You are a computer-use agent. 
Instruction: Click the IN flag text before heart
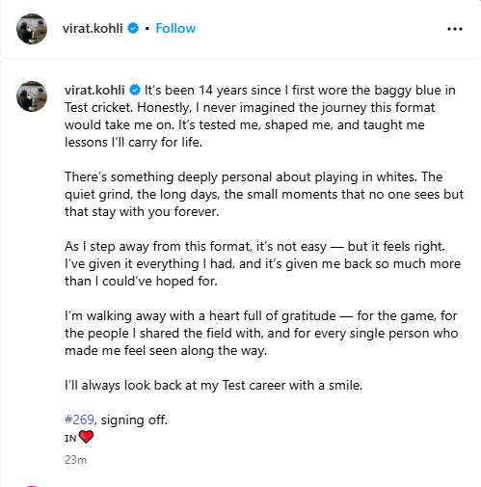(x=70, y=438)
